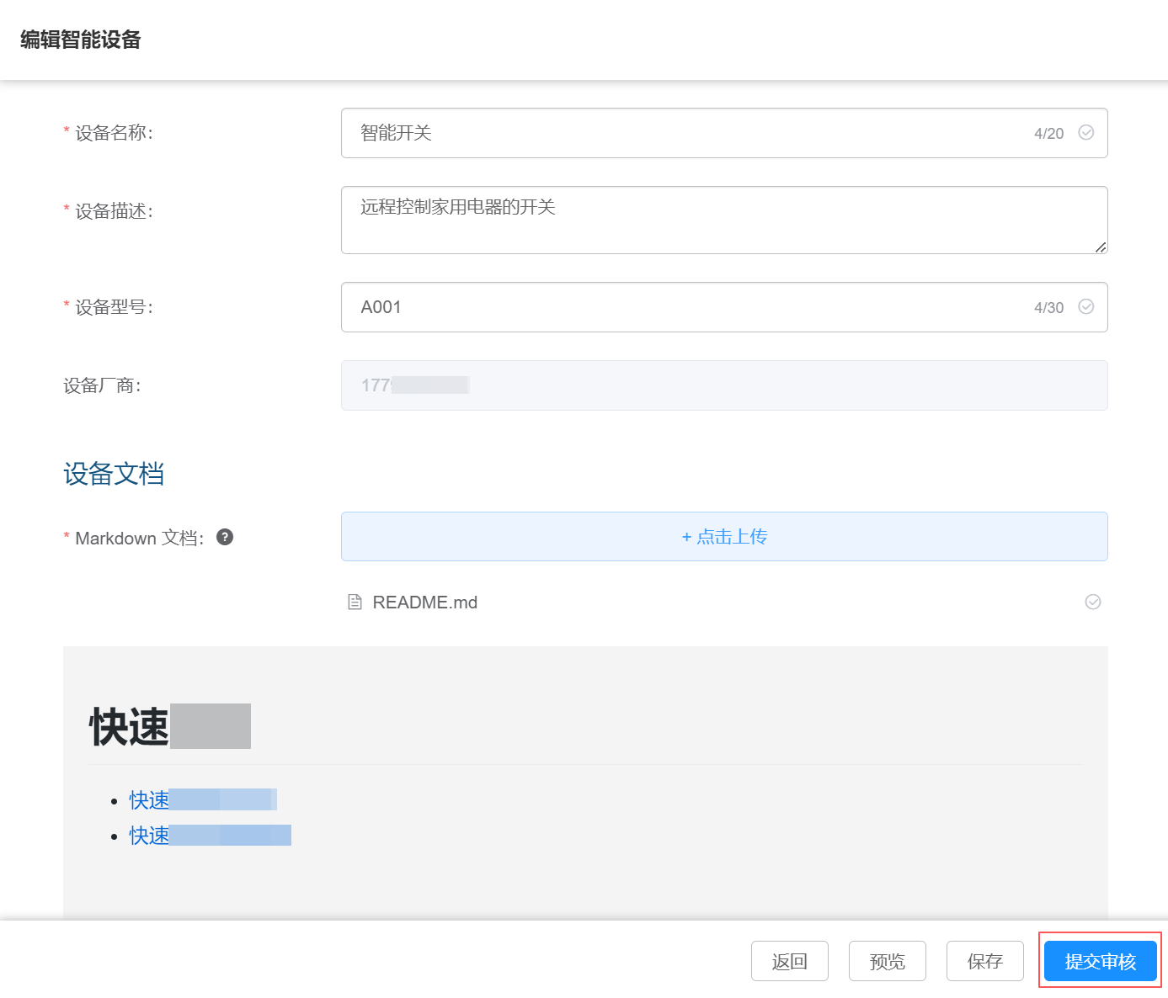1168x998 pixels.
Task: Focus the 设备型号 input with A001
Action: click(x=724, y=307)
